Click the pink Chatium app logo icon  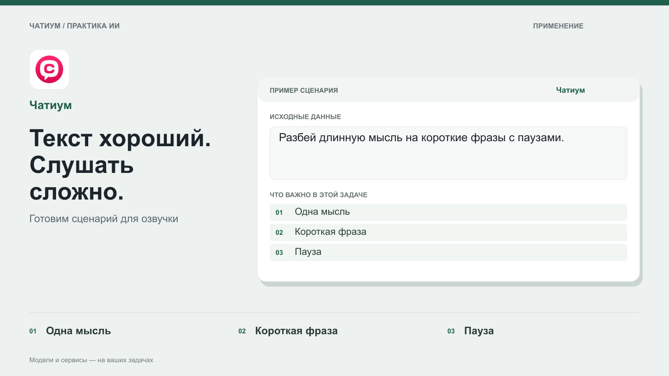(49, 69)
